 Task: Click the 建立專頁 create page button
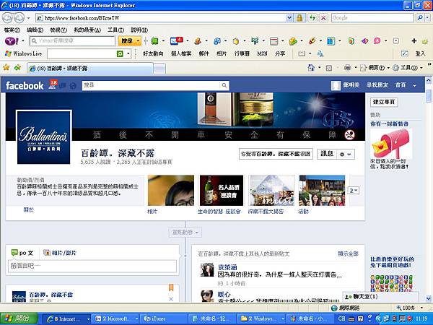[384, 102]
